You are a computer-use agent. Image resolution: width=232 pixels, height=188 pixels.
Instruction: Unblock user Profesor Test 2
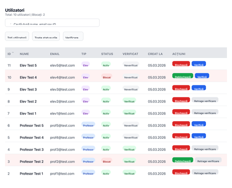click(x=183, y=160)
